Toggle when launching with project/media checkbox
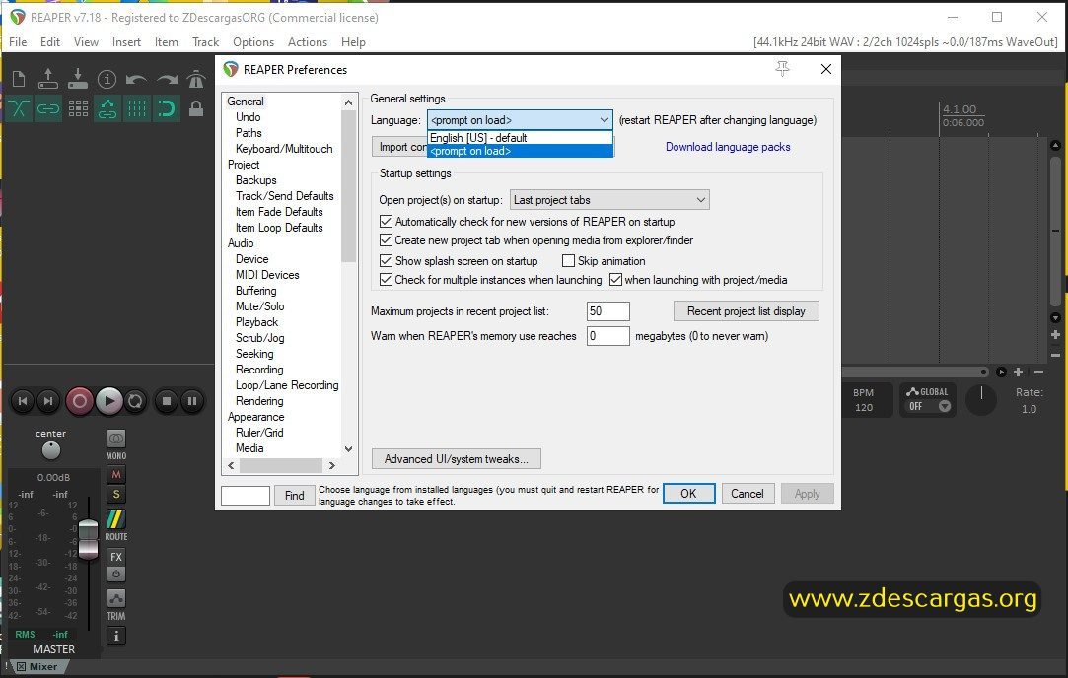 615,280
